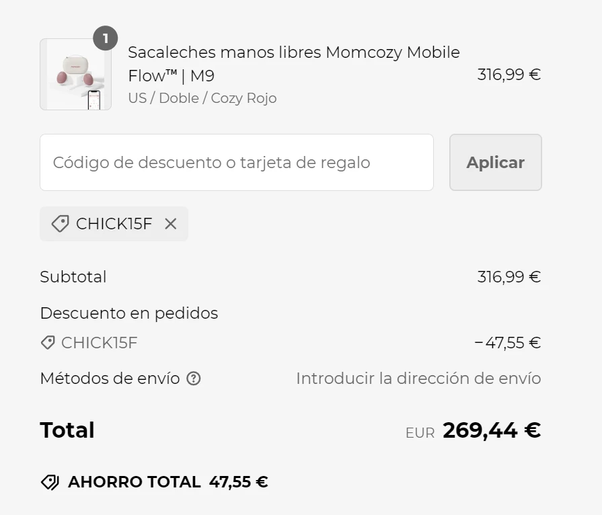Open the Momcozy breast pump product thumbnail
Image resolution: width=602 pixels, height=515 pixels.
(x=75, y=75)
